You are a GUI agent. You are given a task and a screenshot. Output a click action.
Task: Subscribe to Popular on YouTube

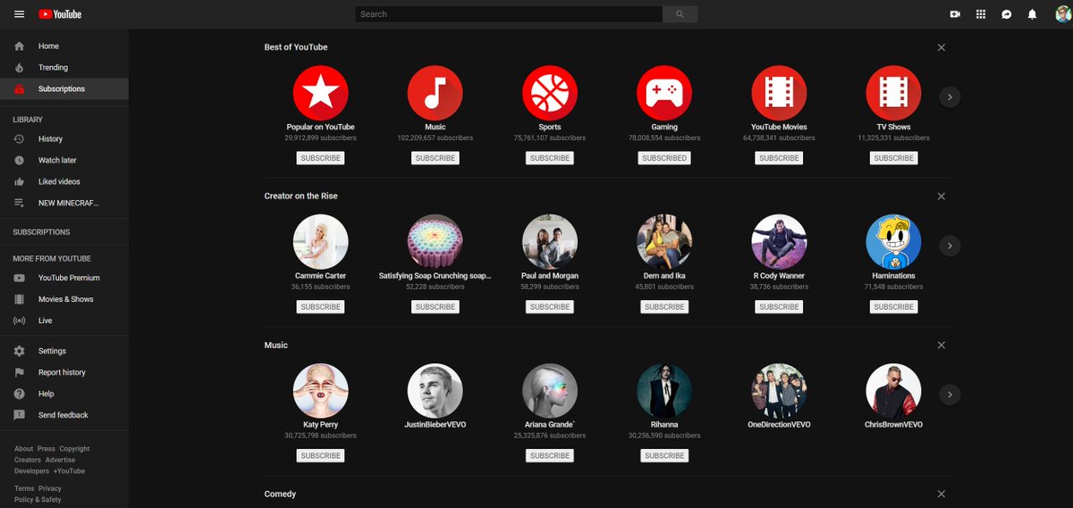pyautogui.click(x=320, y=158)
